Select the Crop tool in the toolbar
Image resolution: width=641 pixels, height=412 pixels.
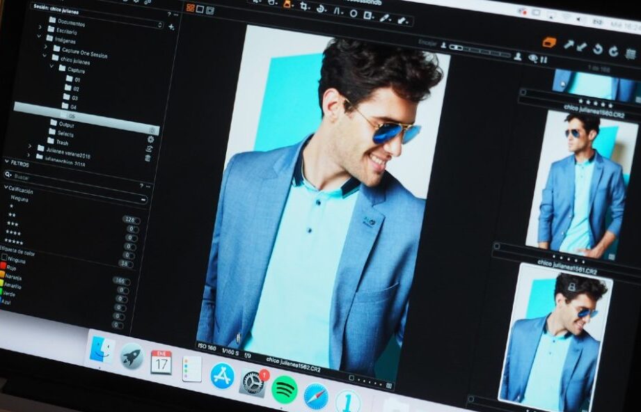pyautogui.click(x=304, y=6)
